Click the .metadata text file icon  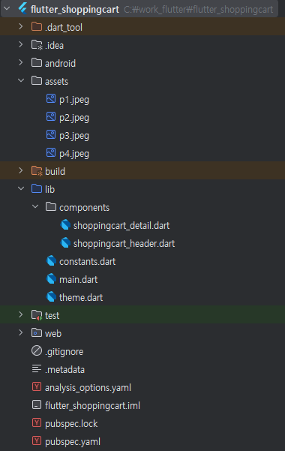[x=37, y=369]
